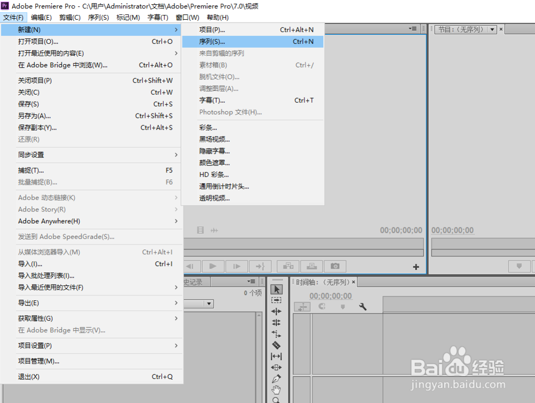535x403 pixels.
Task: Click the program monitor timecode
Action: coord(453,230)
